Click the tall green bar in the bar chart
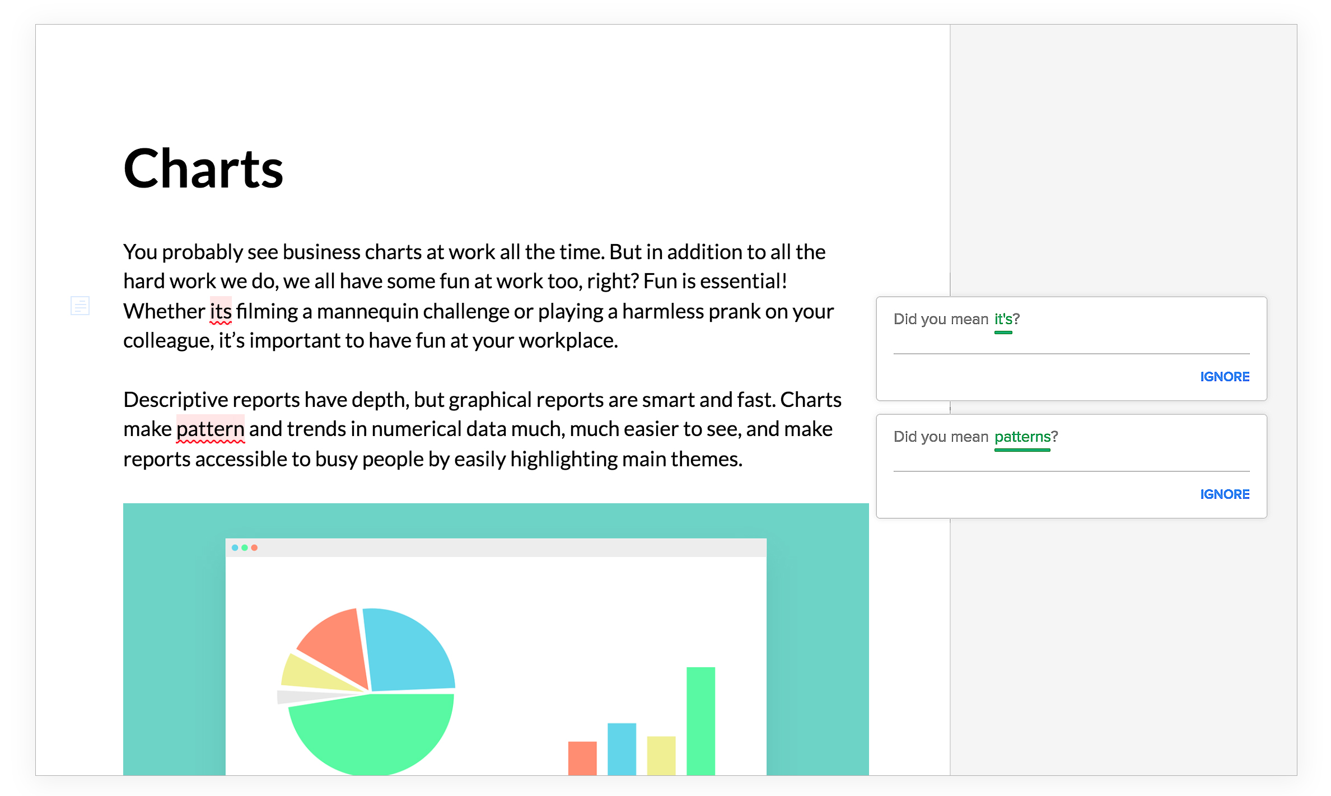Image resolution: width=1331 pixels, height=796 pixels. tap(700, 722)
